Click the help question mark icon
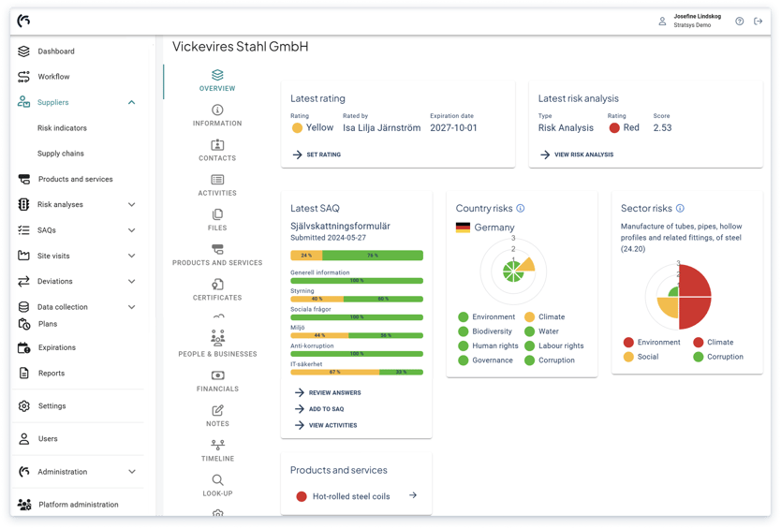This screenshot has width=781, height=529. [739, 21]
